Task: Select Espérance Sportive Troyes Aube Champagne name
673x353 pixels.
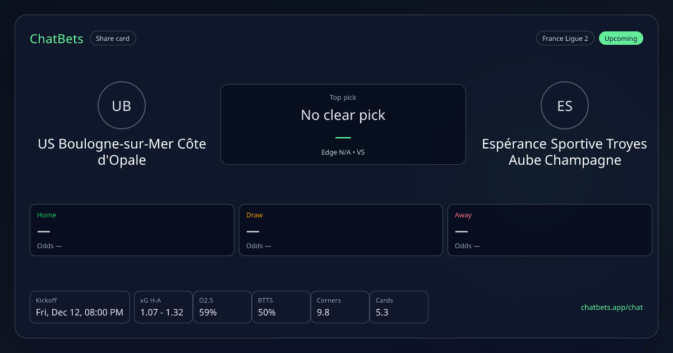Action: pyautogui.click(x=564, y=152)
